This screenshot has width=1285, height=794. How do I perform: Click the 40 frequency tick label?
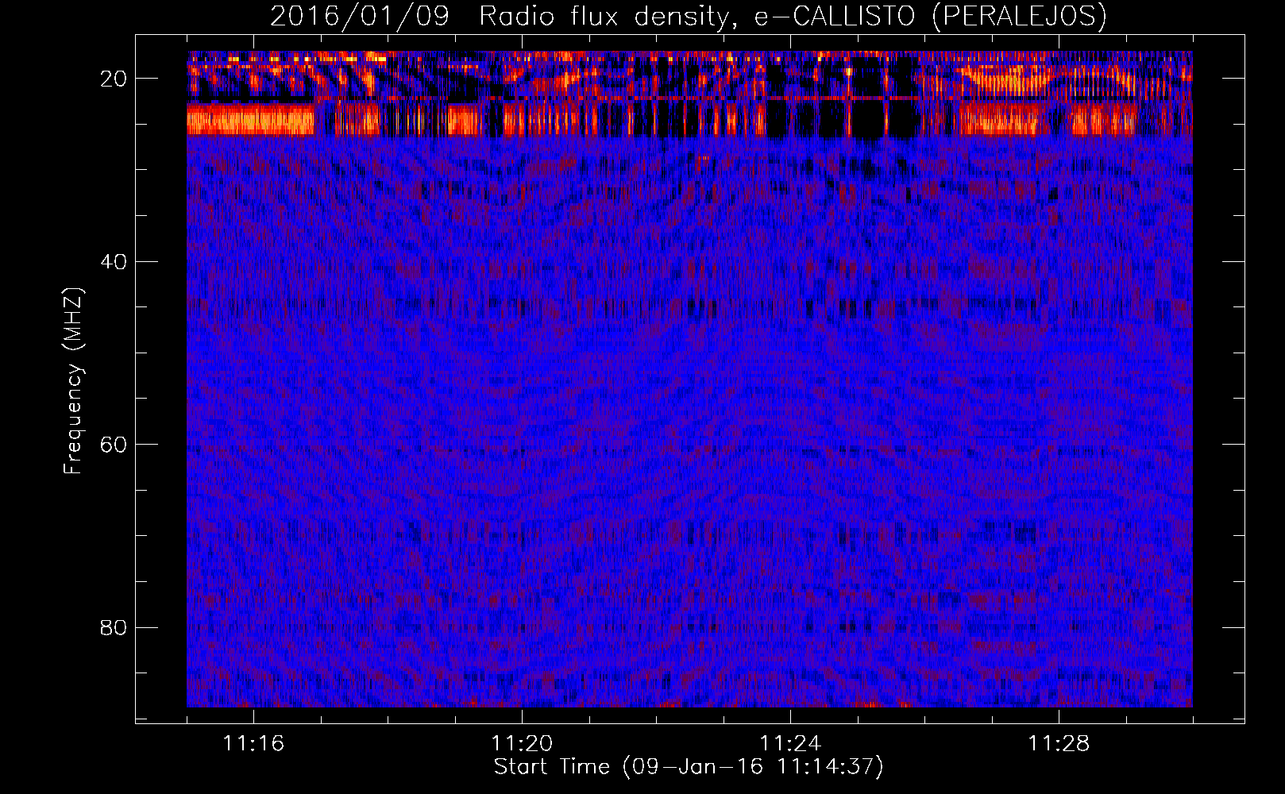114,262
